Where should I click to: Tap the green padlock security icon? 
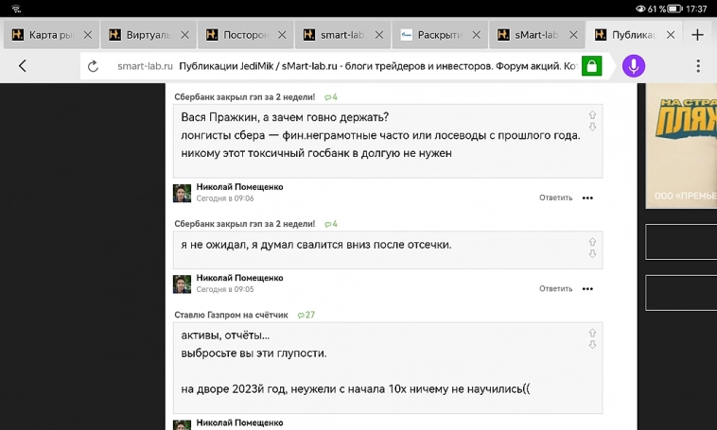coord(591,66)
